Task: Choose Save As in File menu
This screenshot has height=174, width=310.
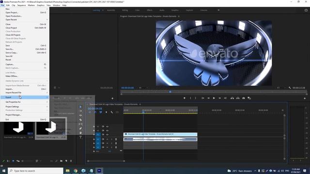Action: tap(25, 49)
